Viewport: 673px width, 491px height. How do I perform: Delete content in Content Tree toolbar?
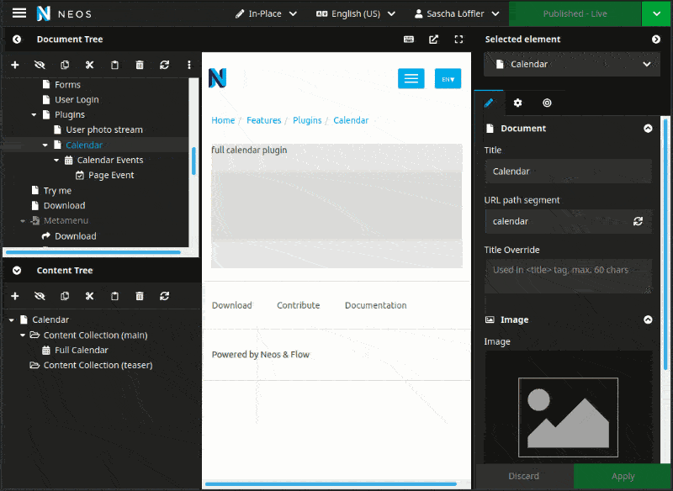(140, 296)
